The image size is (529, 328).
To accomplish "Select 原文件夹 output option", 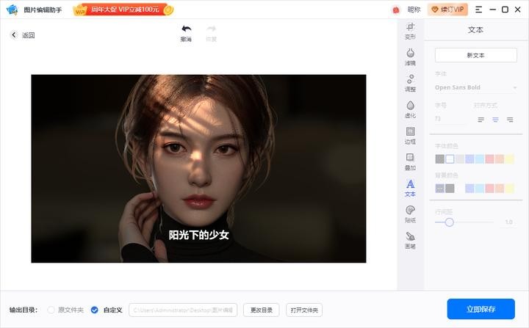I will (x=51, y=310).
